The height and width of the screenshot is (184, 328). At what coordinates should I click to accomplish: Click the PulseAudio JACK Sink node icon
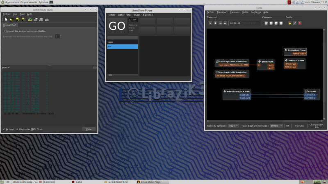pos(225,91)
